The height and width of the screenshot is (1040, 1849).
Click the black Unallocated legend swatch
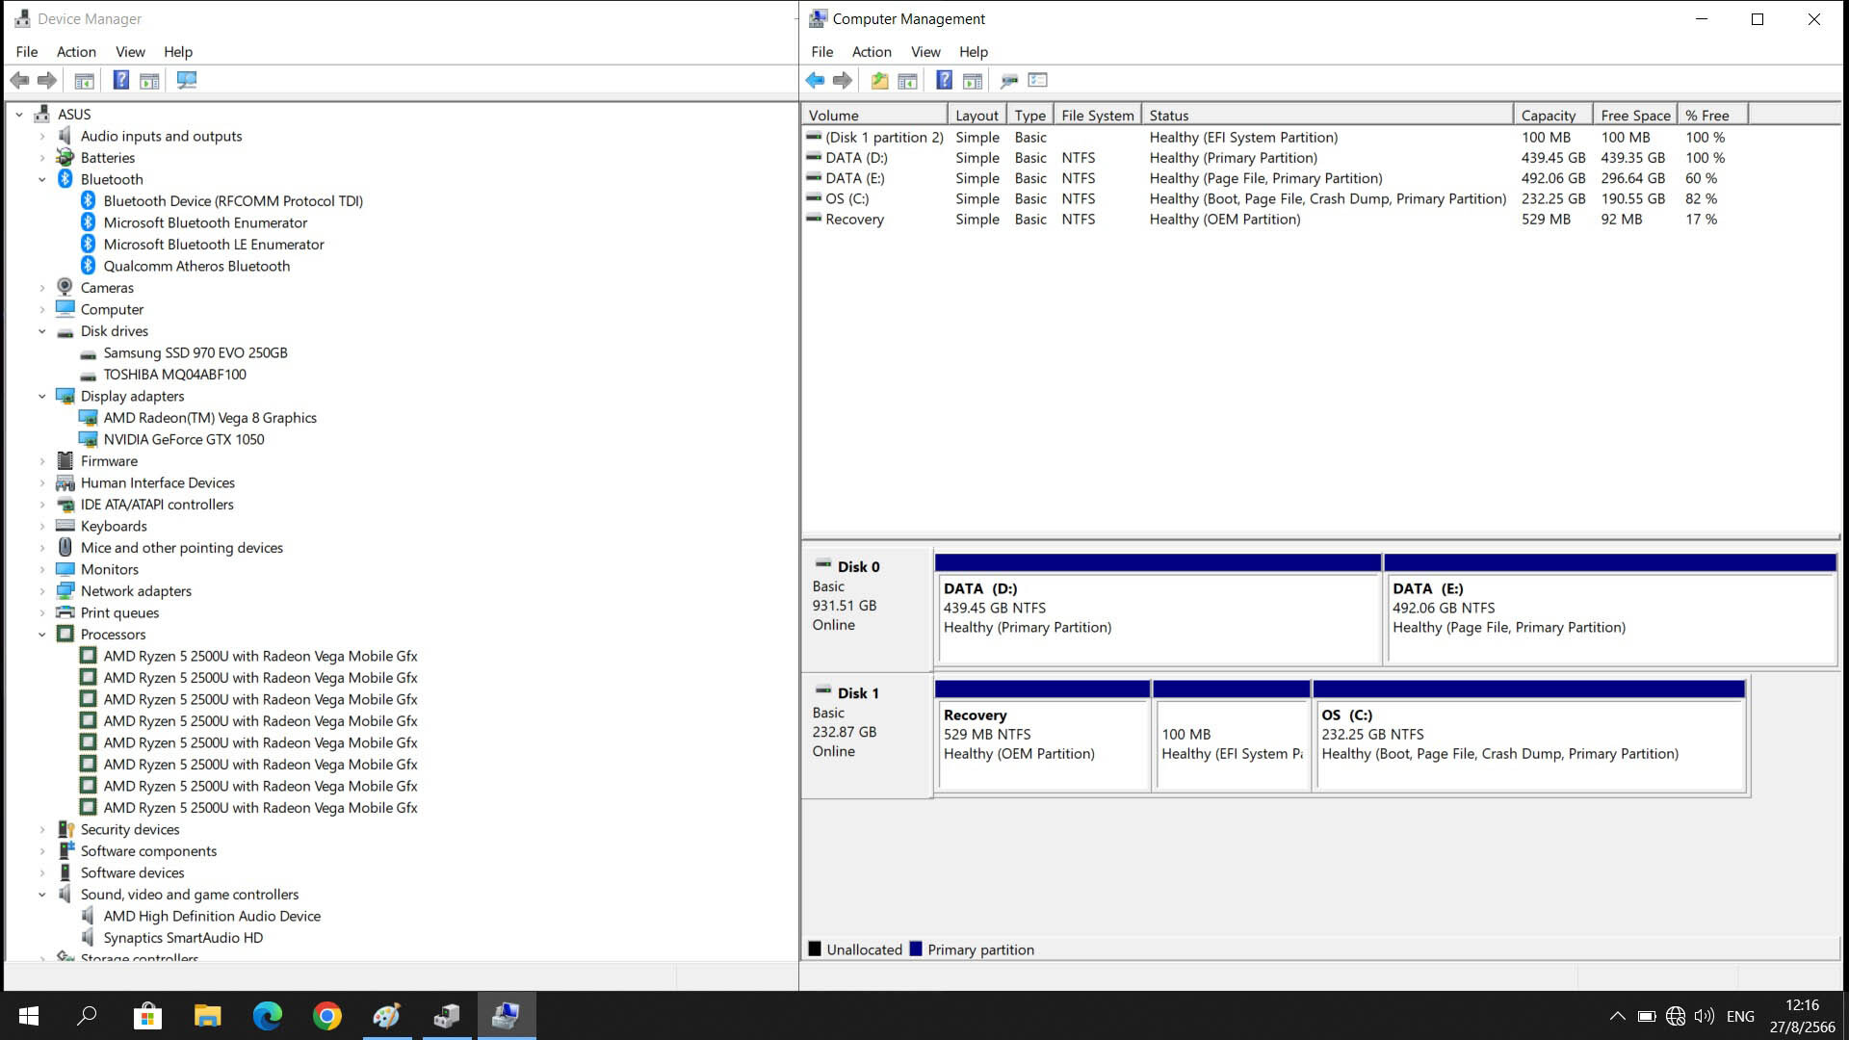point(815,949)
